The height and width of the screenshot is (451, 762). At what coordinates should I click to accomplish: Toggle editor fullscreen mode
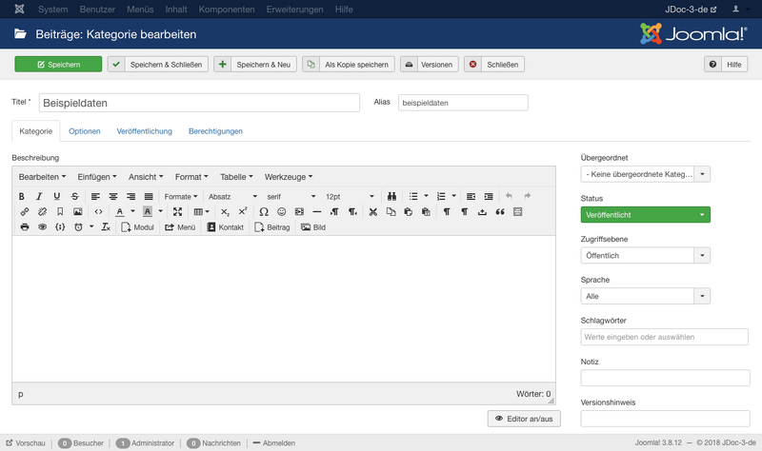[x=178, y=211]
